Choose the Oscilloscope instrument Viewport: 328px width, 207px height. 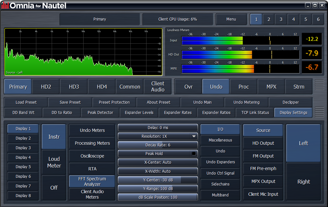92,156
